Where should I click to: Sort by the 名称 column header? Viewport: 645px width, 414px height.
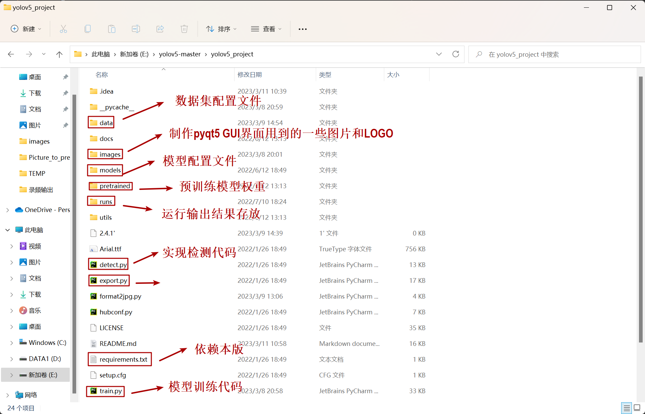click(x=102, y=75)
